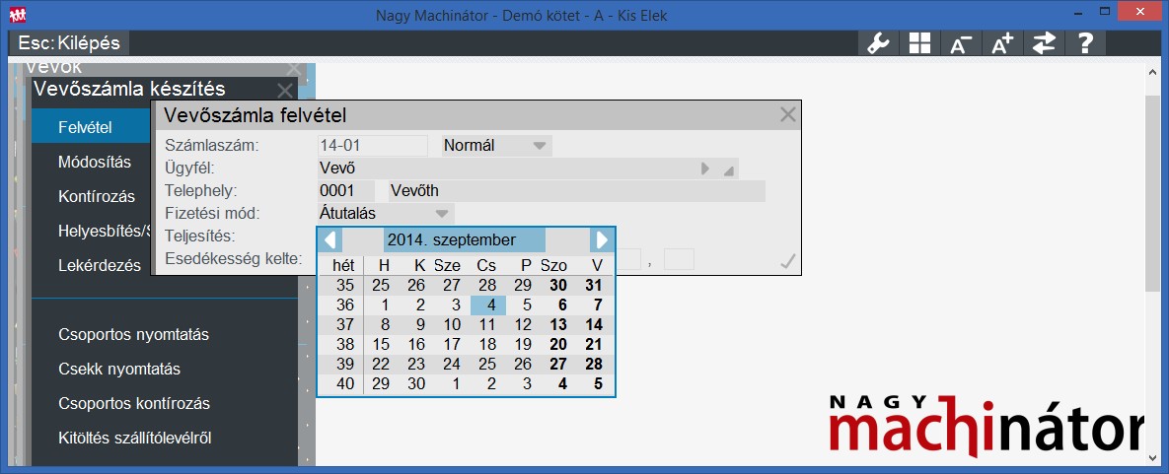1169x474 pixels.
Task: Select Saturday 13 in the calendar
Action: (557, 325)
